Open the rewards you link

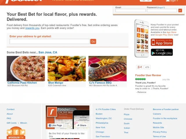[32, 28]
